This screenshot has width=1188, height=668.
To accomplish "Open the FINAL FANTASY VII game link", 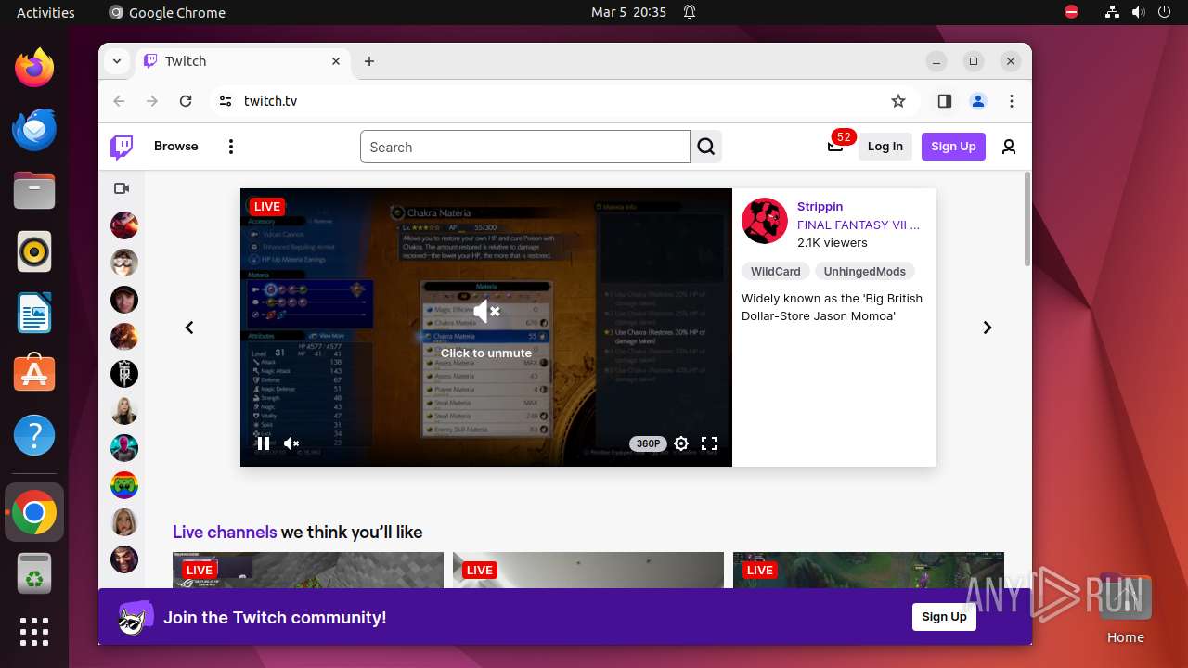I will tap(859, 225).
